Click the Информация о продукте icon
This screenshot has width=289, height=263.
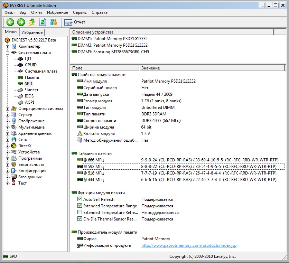coord(80,245)
